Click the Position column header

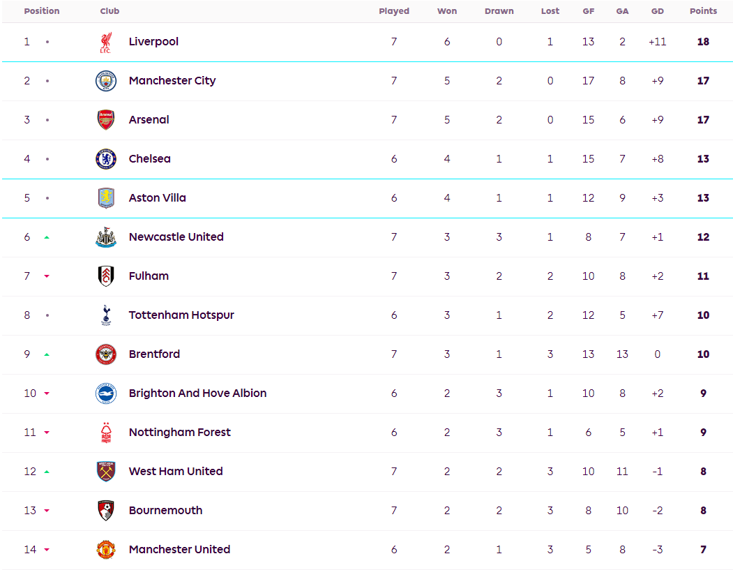(x=42, y=11)
